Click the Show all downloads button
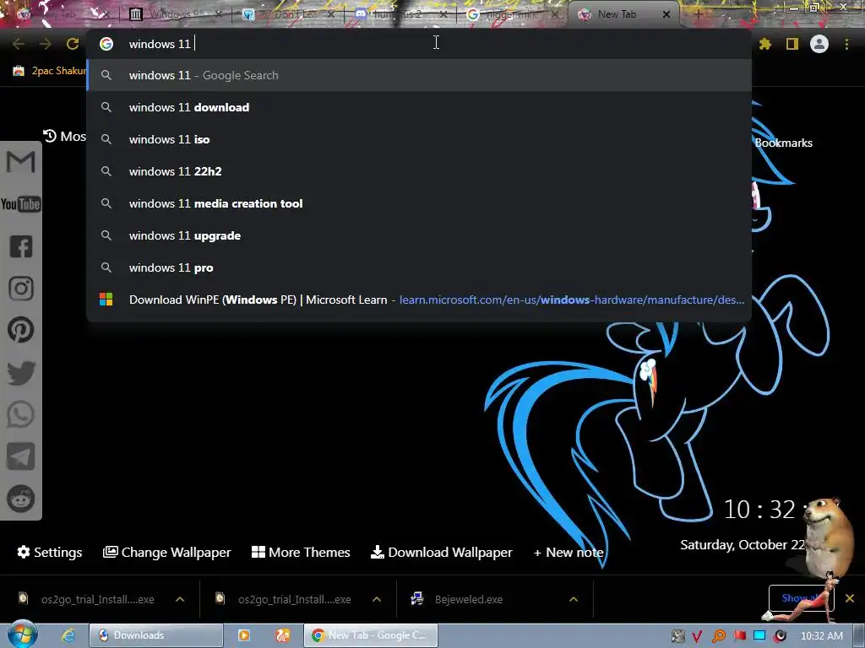 pos(801,598)
